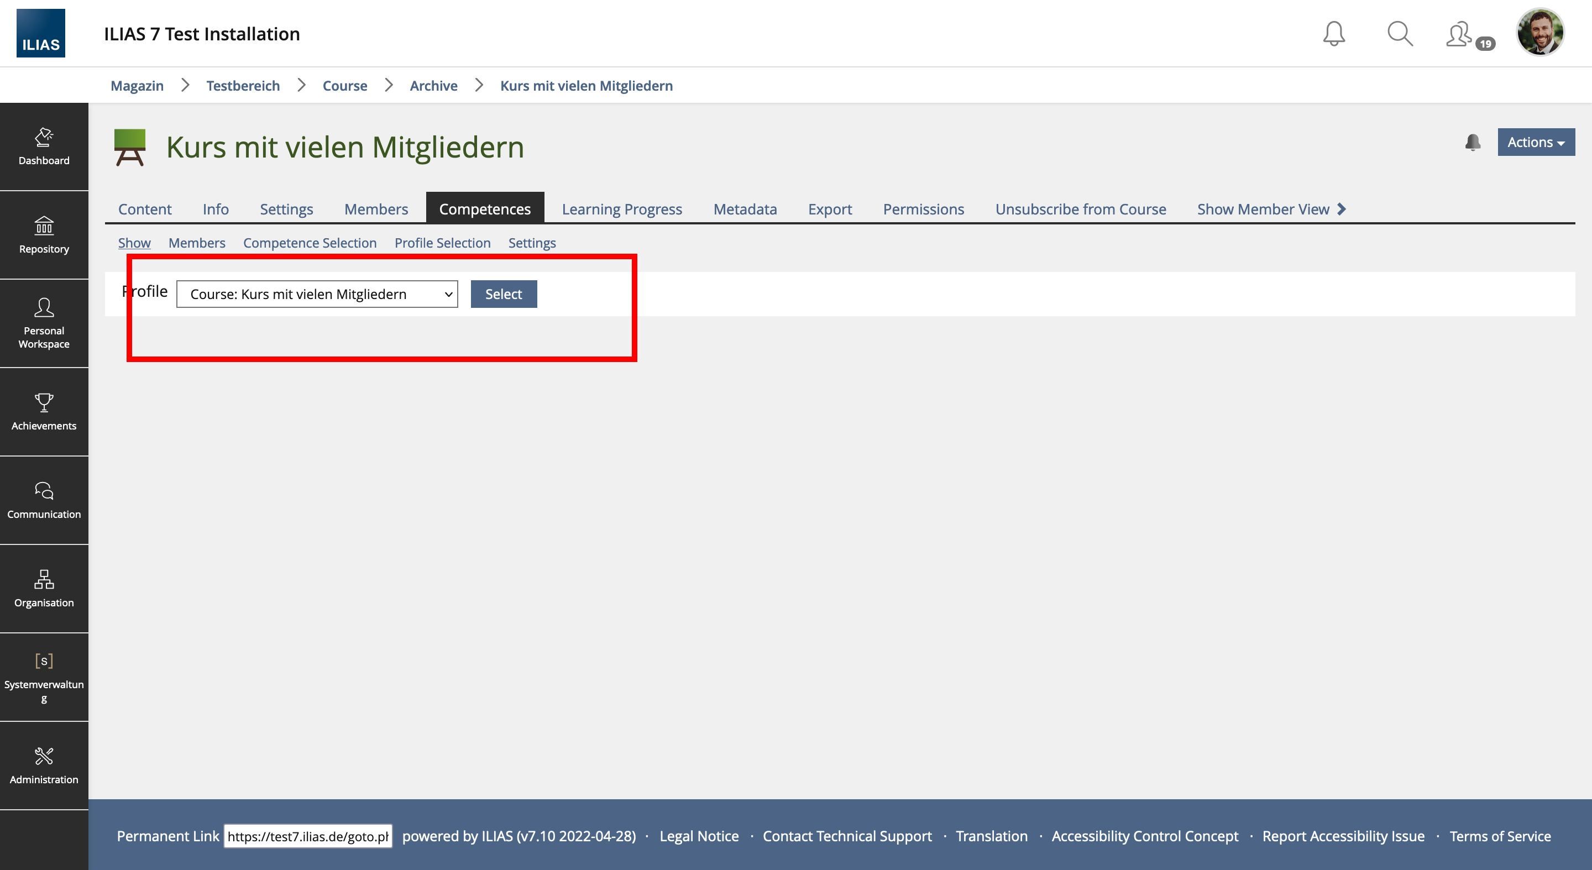Expand more tabs chevron after Show Member View

point(1342,209)
